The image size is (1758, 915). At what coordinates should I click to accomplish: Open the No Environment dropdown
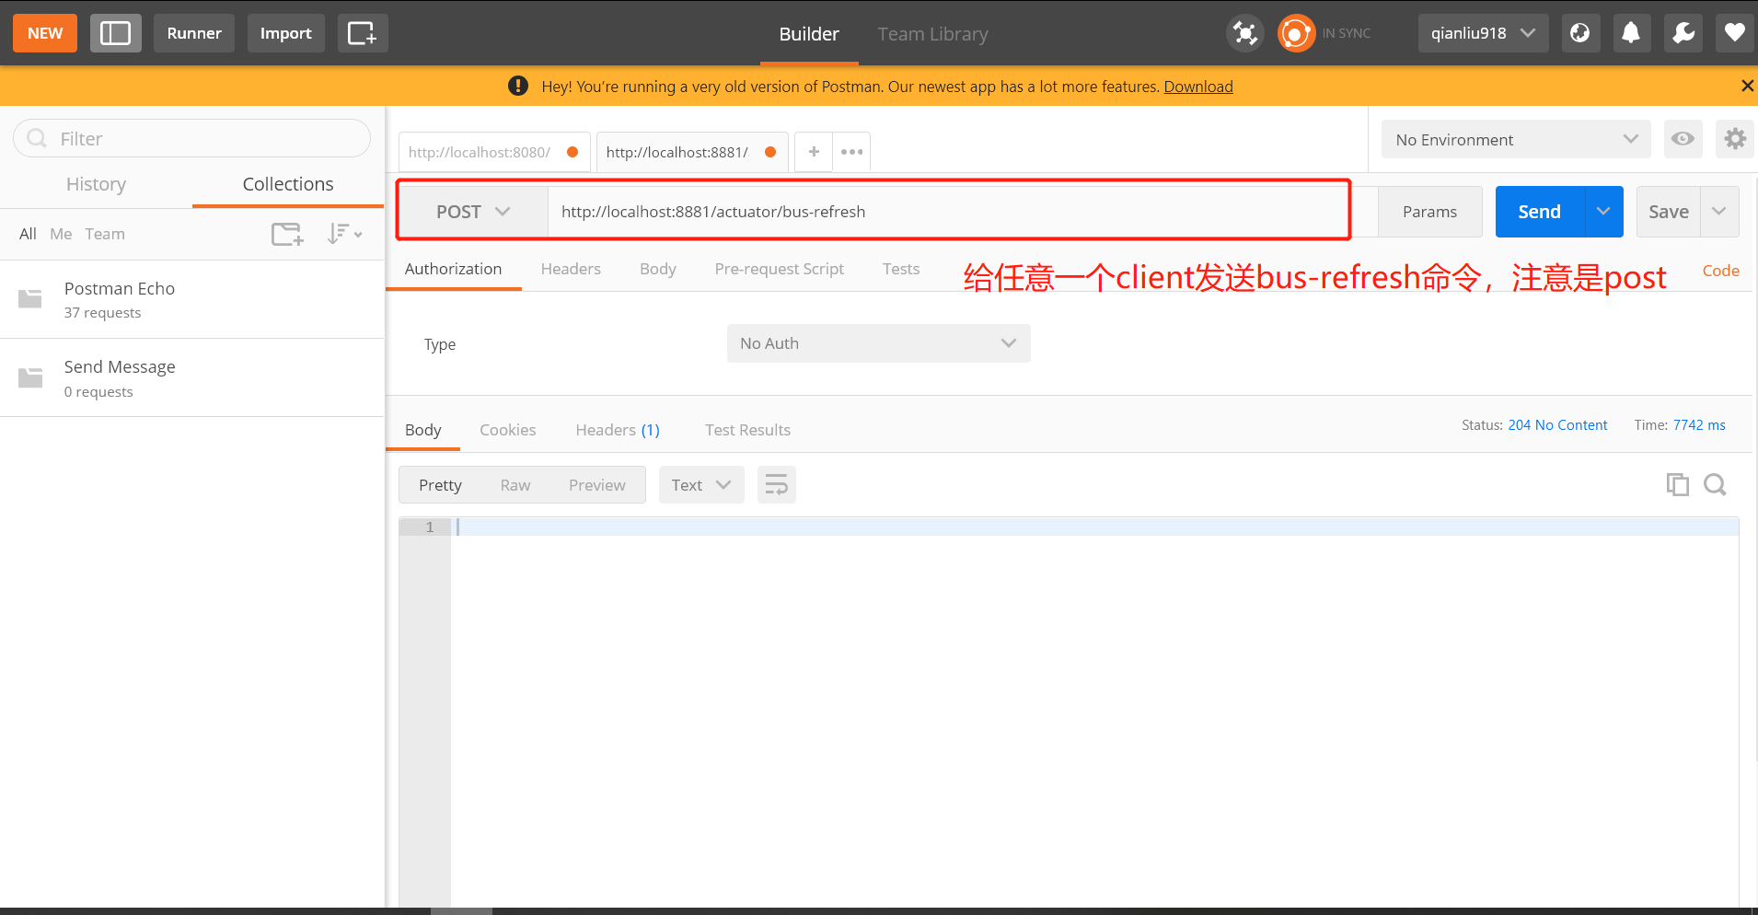[1515, 139]
